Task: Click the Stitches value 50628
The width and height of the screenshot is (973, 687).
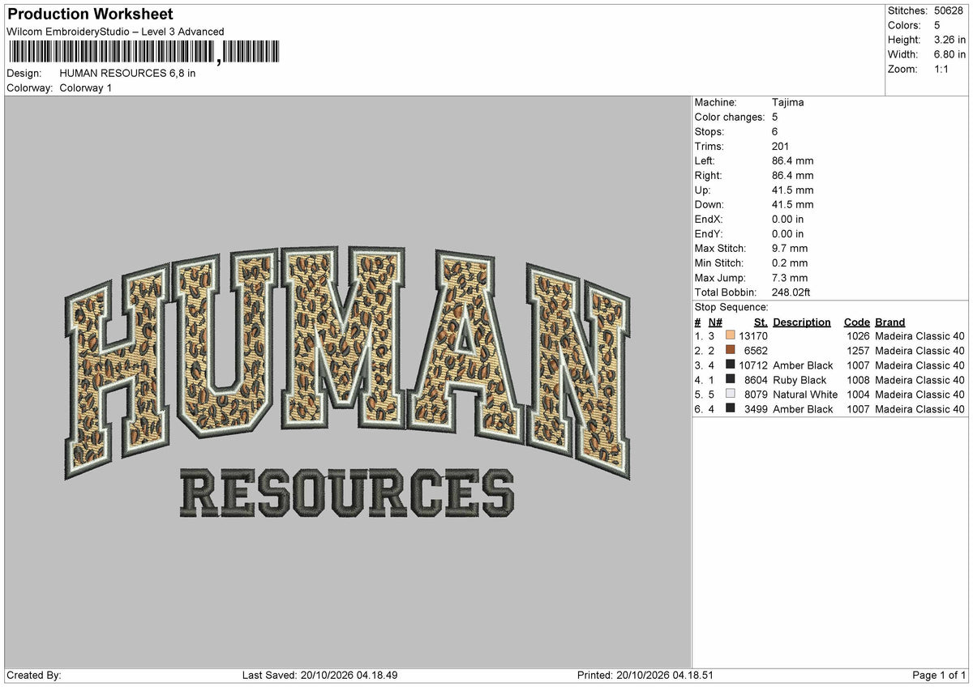Action: (x=949, y=11)
